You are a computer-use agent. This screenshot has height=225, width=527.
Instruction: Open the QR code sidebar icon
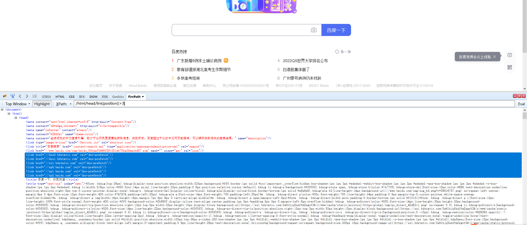[510, 67]
